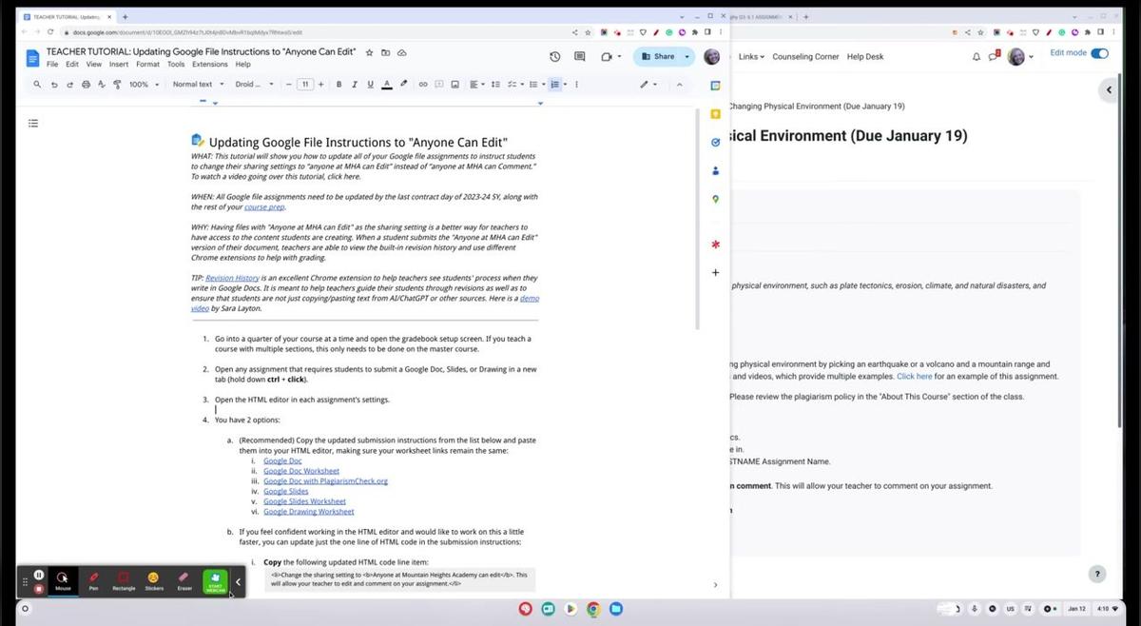Collapse the Docs menus with the up chevron
Viewport: 1141px width, 626px height.
[x=679, y=85]
